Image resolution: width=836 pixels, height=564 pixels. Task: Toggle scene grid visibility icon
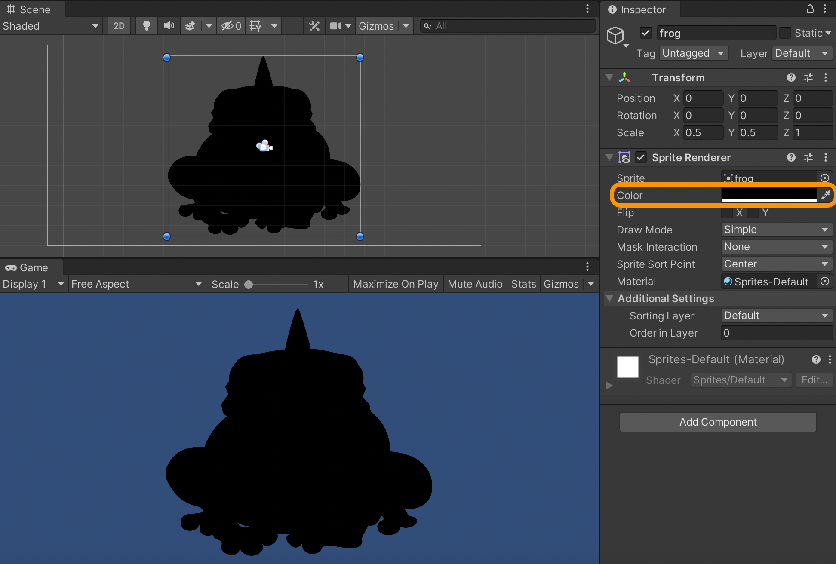255,26
